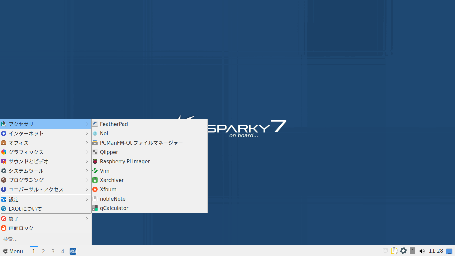
Task: Select the highlighted アクセサリ menu category
Action: [46, 124]
